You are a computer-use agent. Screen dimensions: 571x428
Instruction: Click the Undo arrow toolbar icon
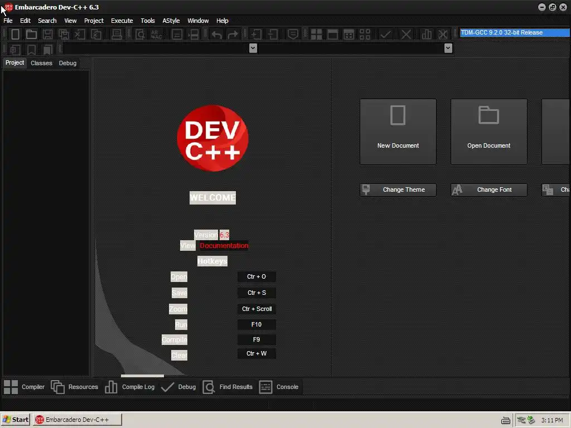coord(217,34)
